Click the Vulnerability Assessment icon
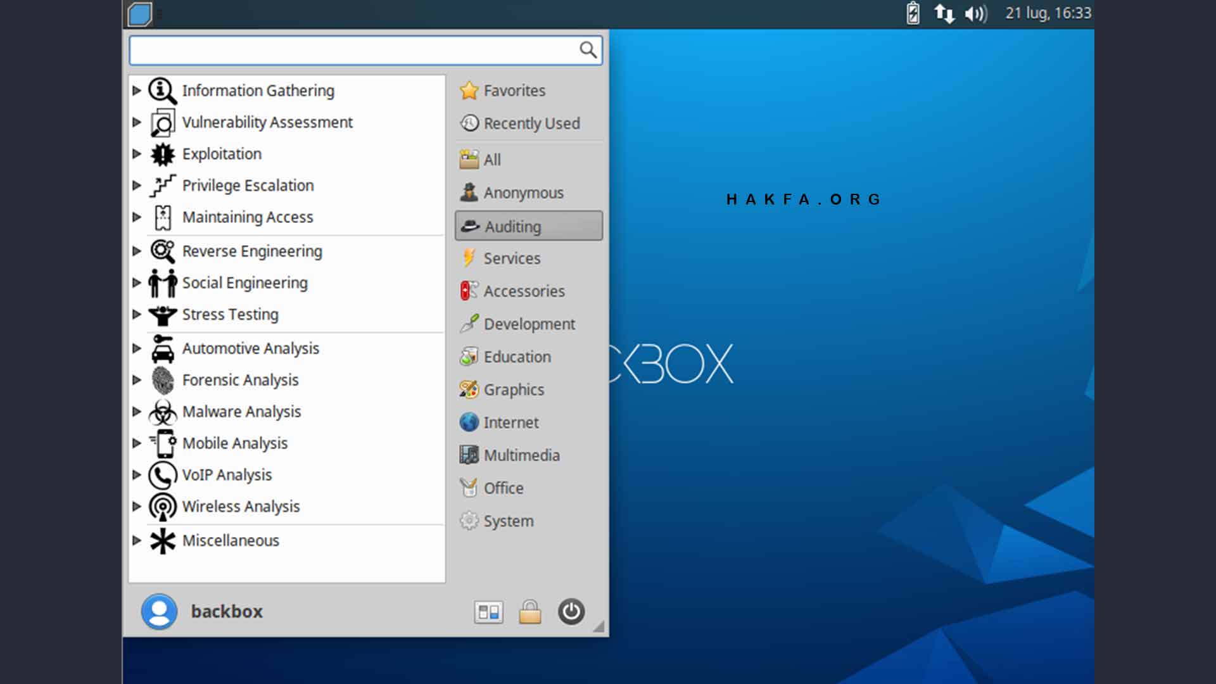Image resolution: width=1216 pixels, height=684 pixels. pos(163,122)
